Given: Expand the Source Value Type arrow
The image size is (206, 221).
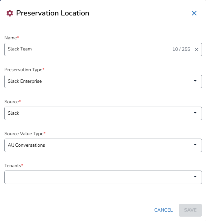Looking at the screenshot, I should [195, 145].
